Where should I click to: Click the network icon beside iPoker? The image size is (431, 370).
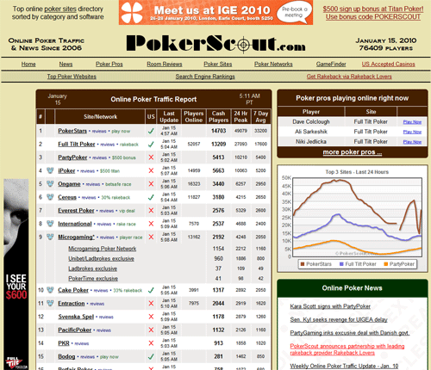click(50, 170)
